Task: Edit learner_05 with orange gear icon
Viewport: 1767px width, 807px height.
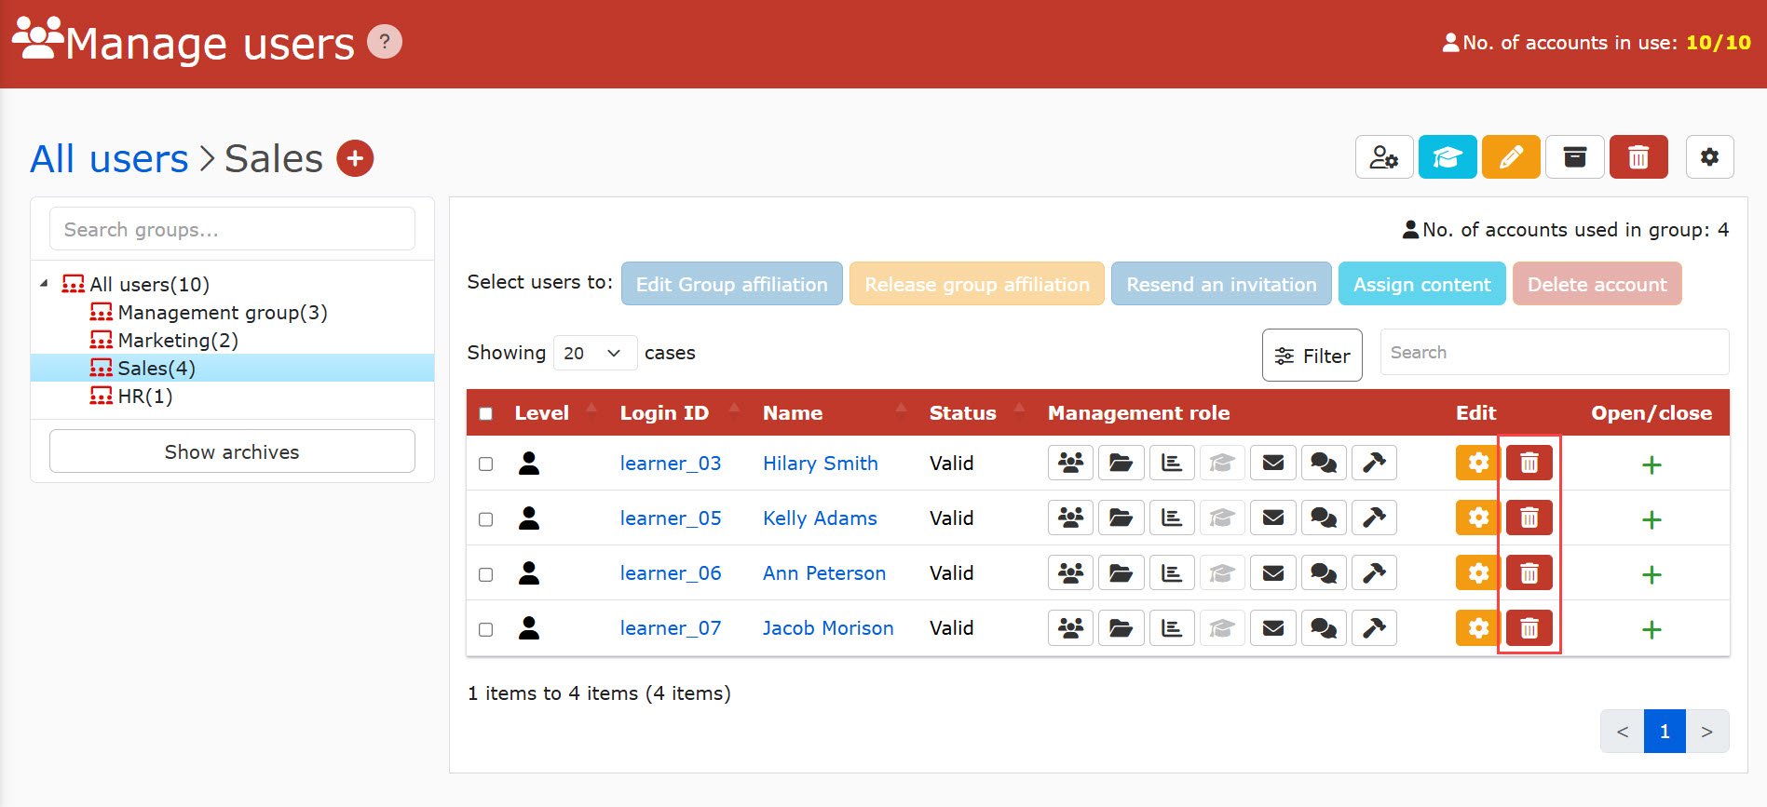Action: (x=1478, y=518)
